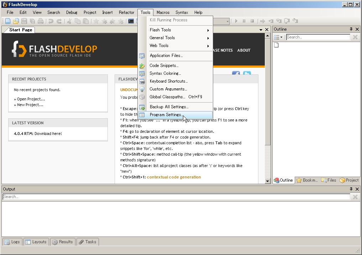Click the Step Out debug icon

tap(295, 21)
